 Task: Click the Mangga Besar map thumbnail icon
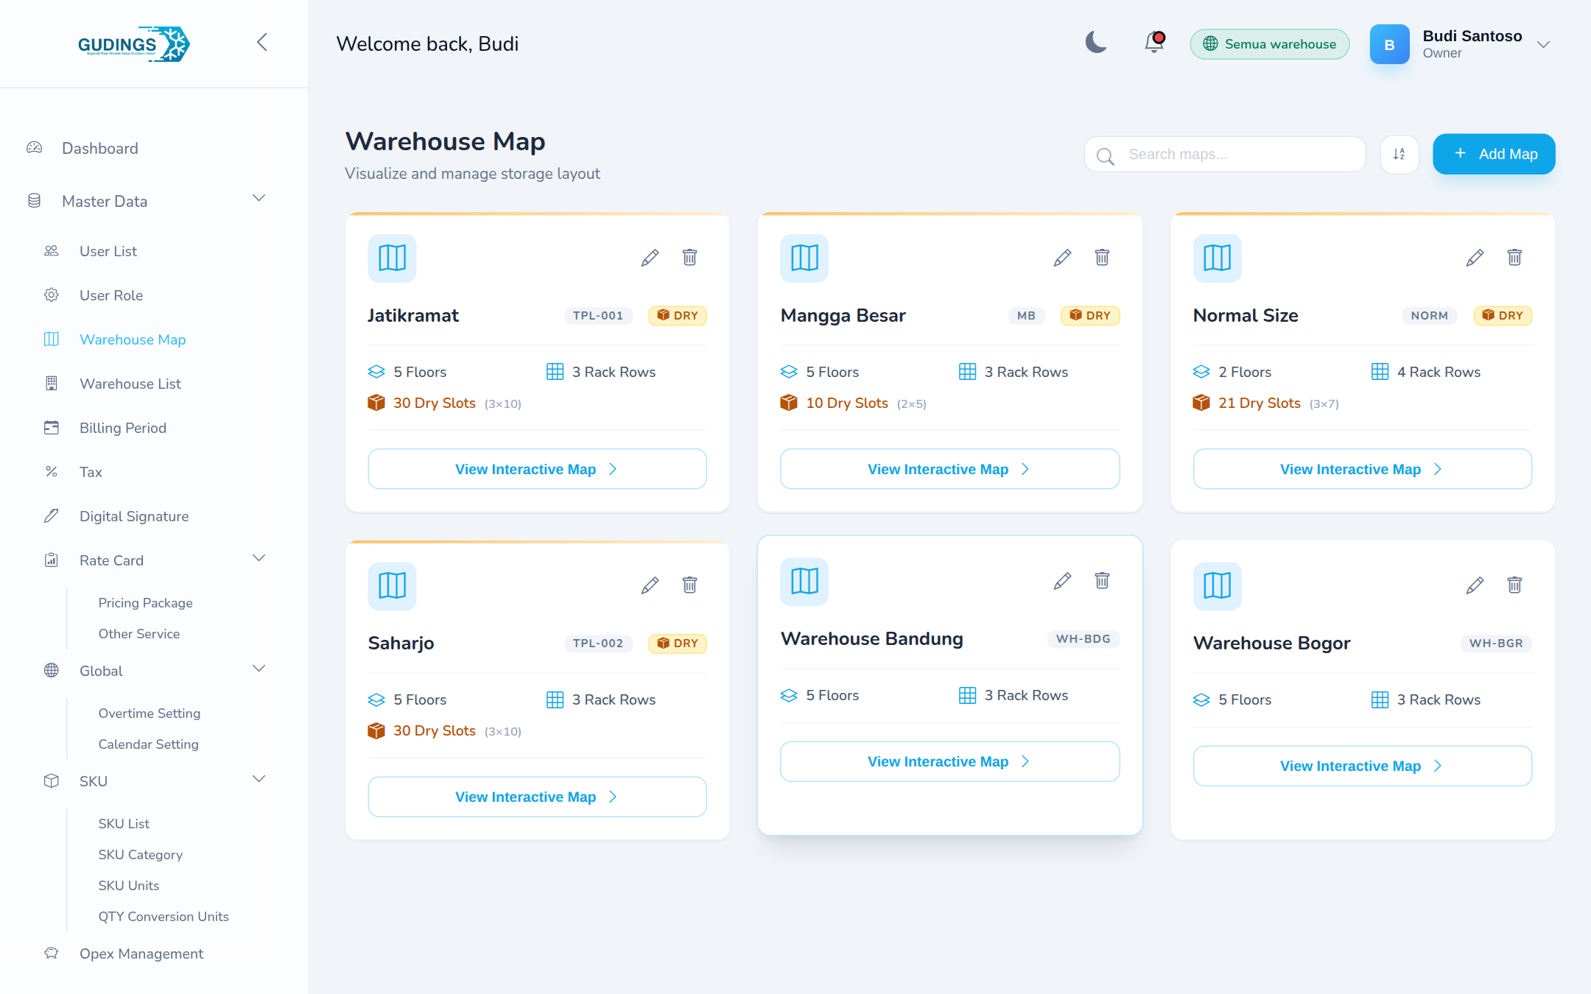(x=804, y=258)
